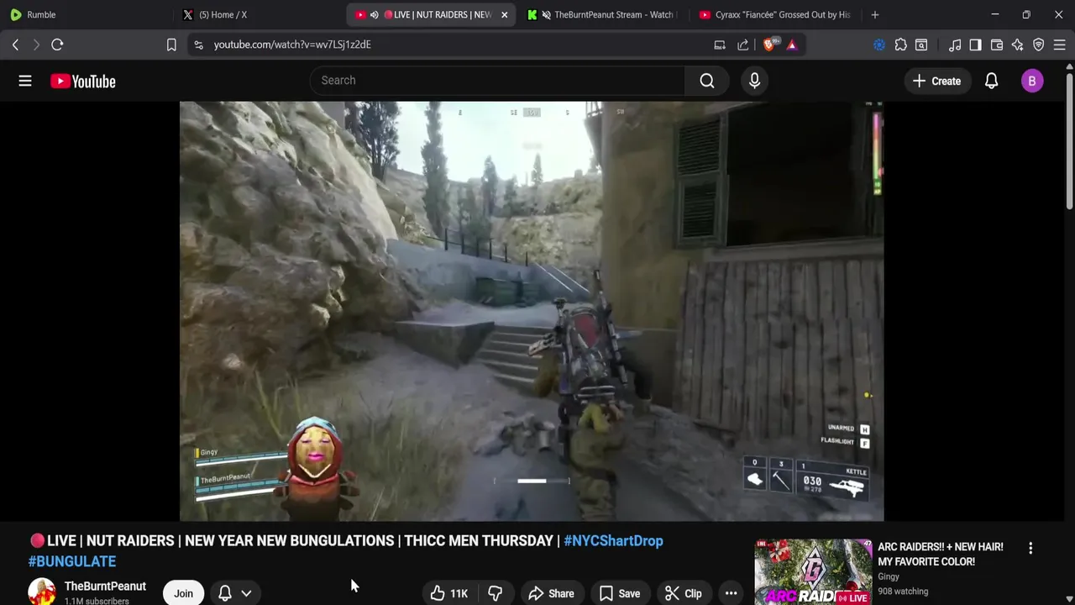This screenshot has width=1075, height=605.
Task: Click the browser share page icon
Action: pos(743,45)
